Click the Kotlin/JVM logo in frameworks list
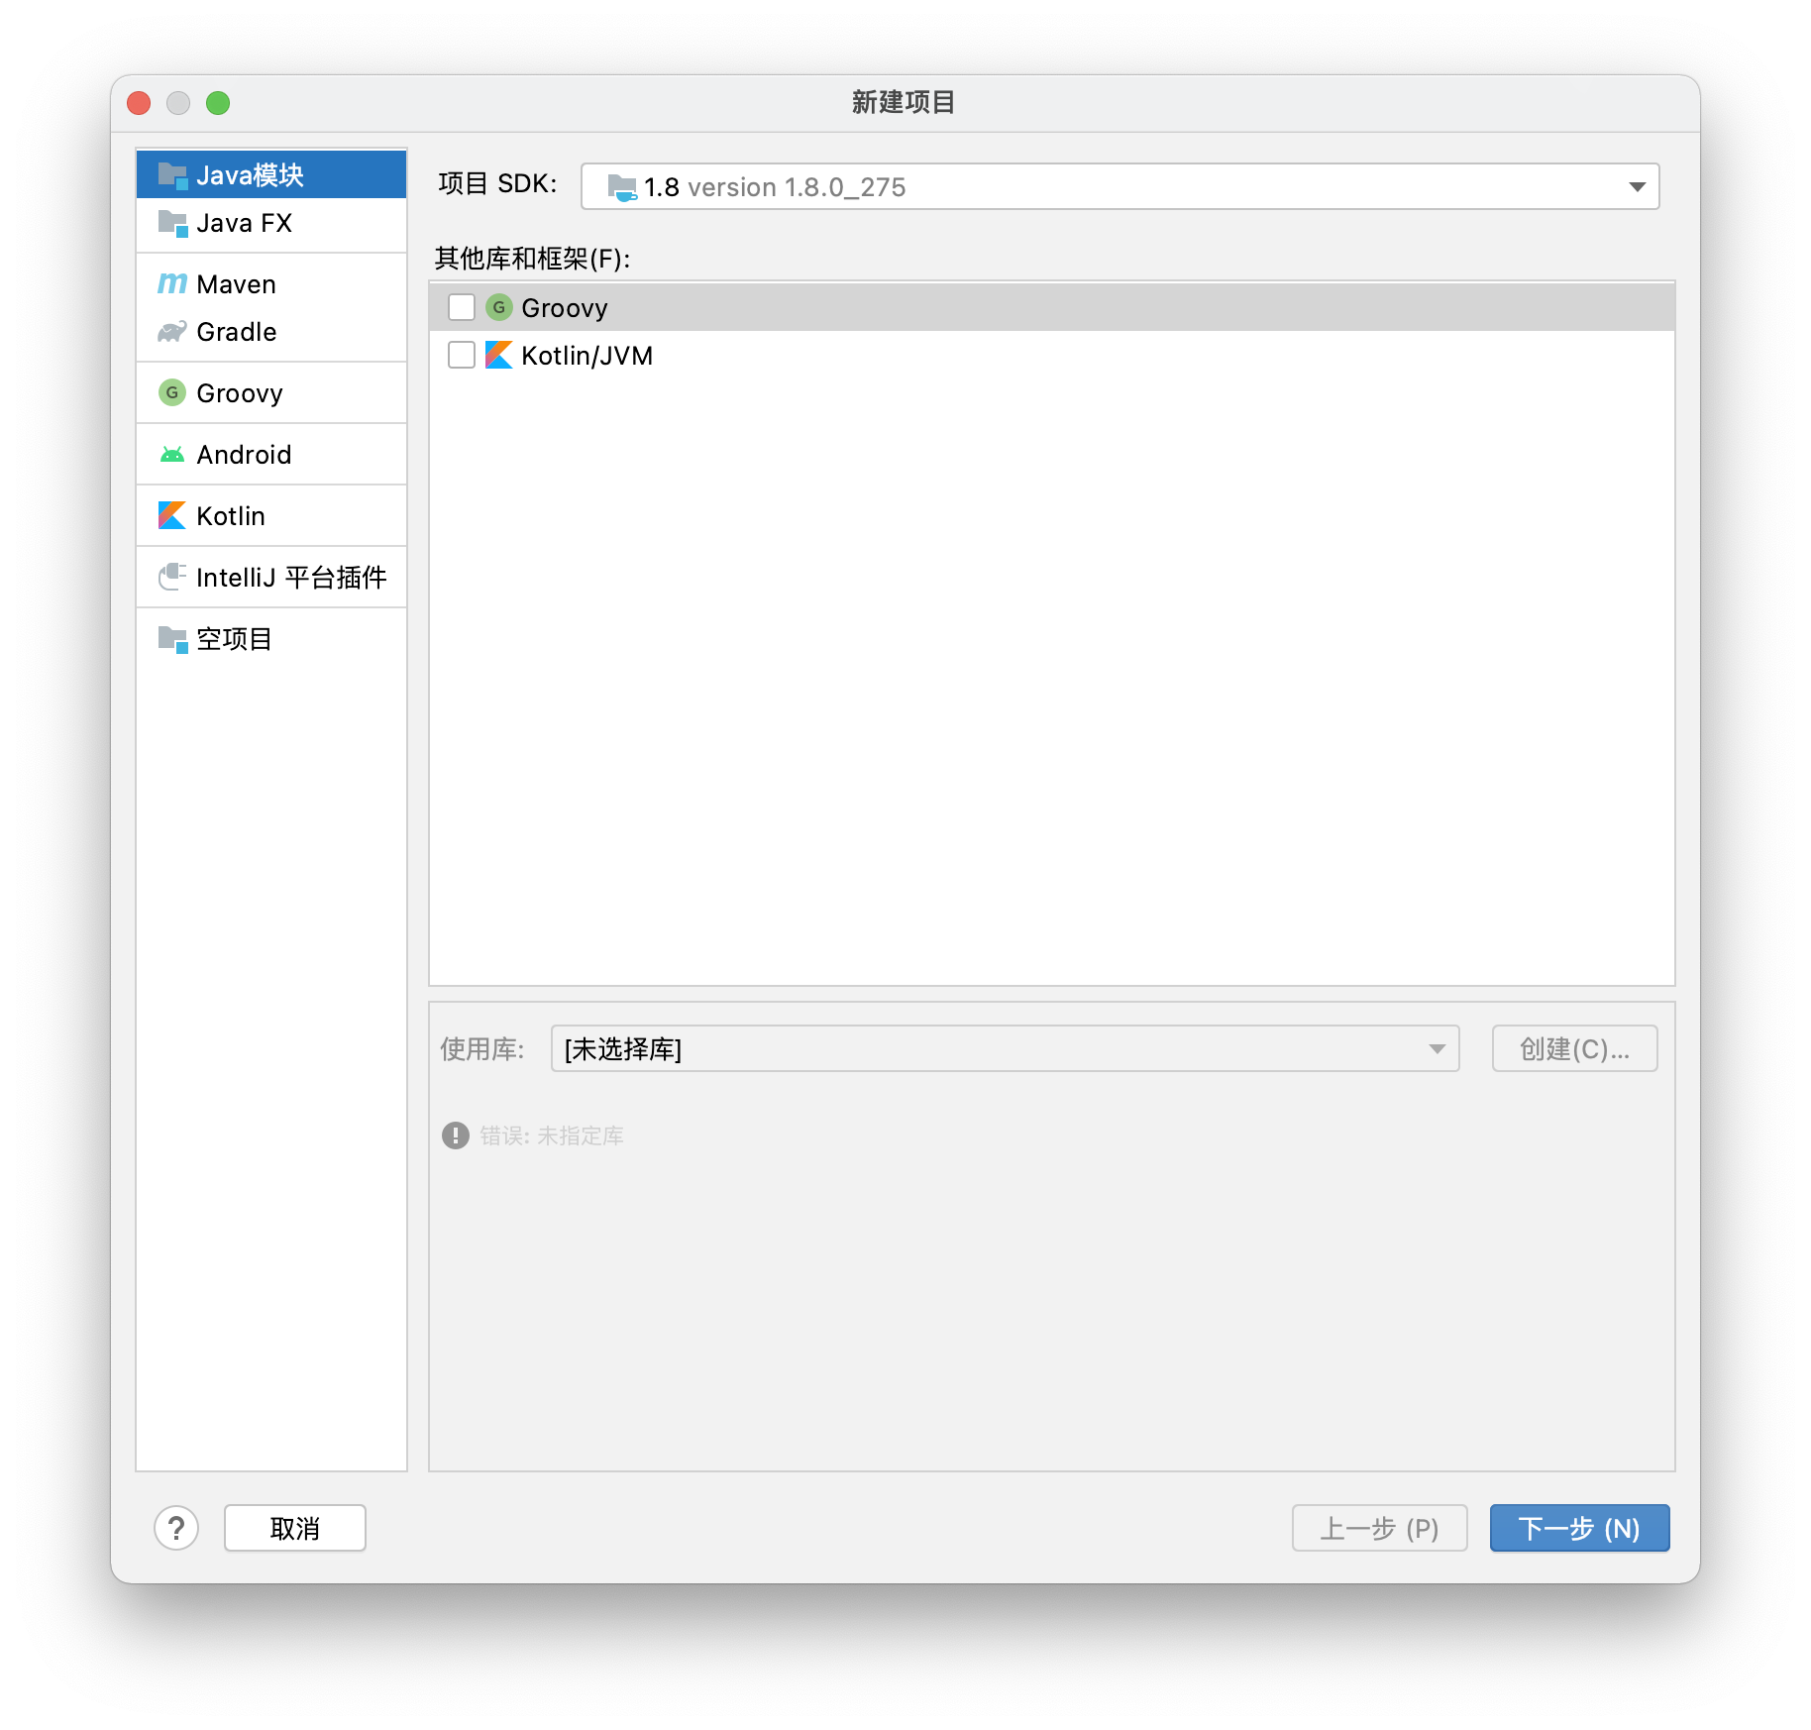This screenshot has height=1730, width=1811. click(x=499, y=355)
